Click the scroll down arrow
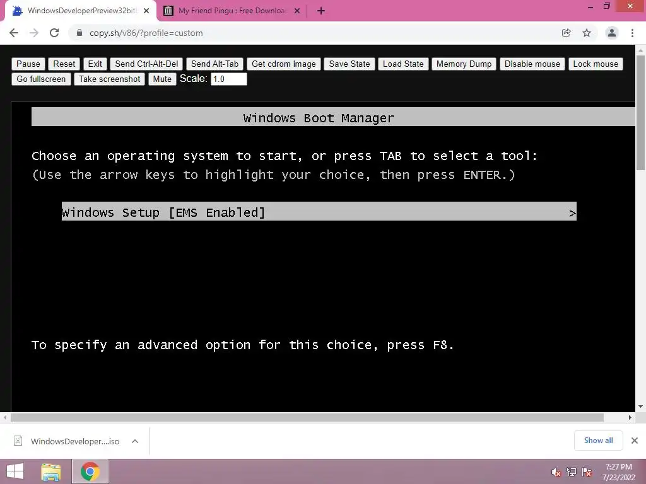This screenshot has height=484, width=646. (x=640, y=406)
